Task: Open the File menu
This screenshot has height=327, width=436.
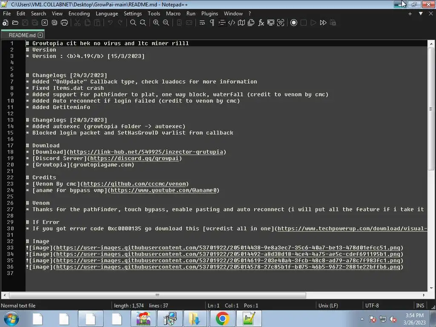Action: click(x=7, y=14)
